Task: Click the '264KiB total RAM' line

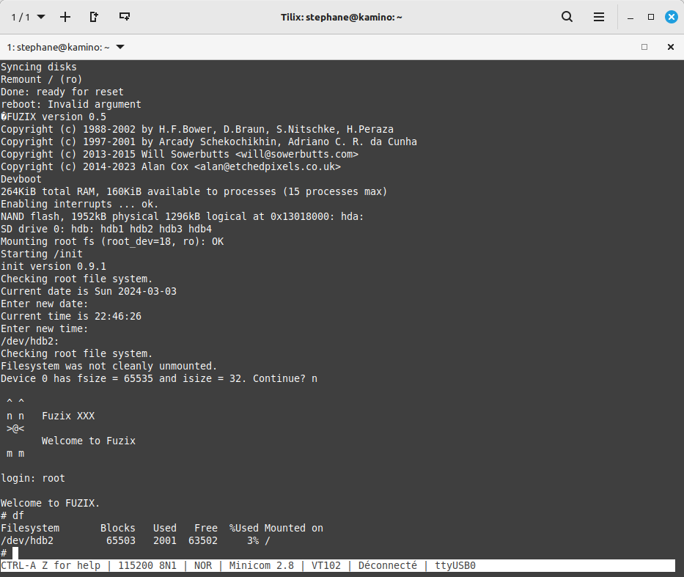Action: tap(194, 191)
